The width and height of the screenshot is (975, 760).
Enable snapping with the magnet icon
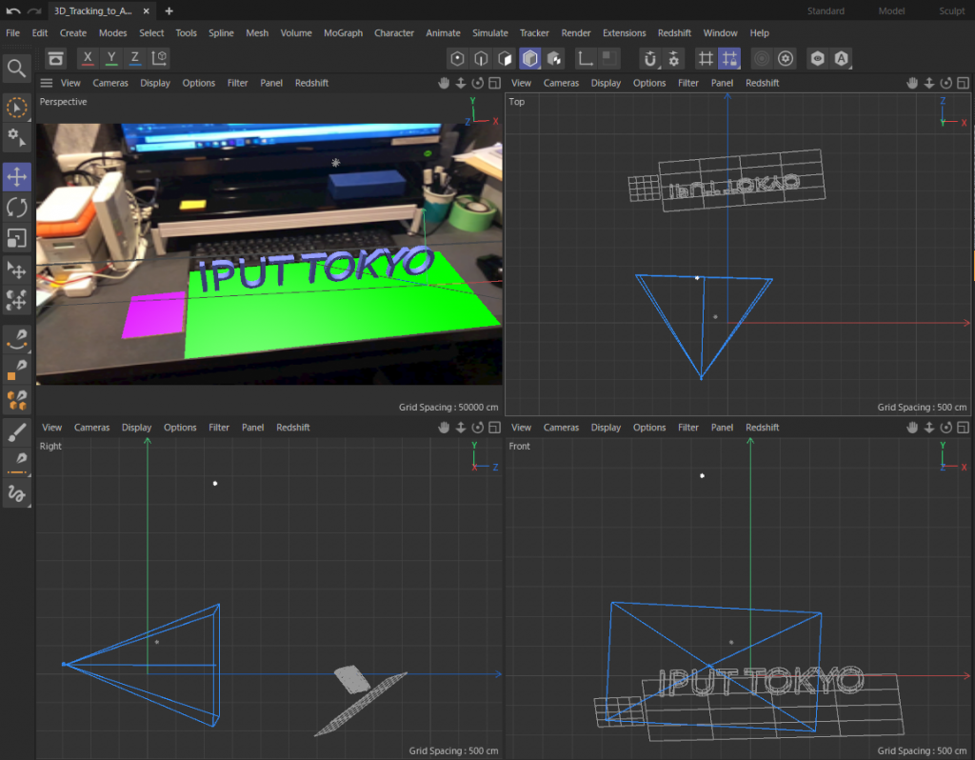(650, 58)
